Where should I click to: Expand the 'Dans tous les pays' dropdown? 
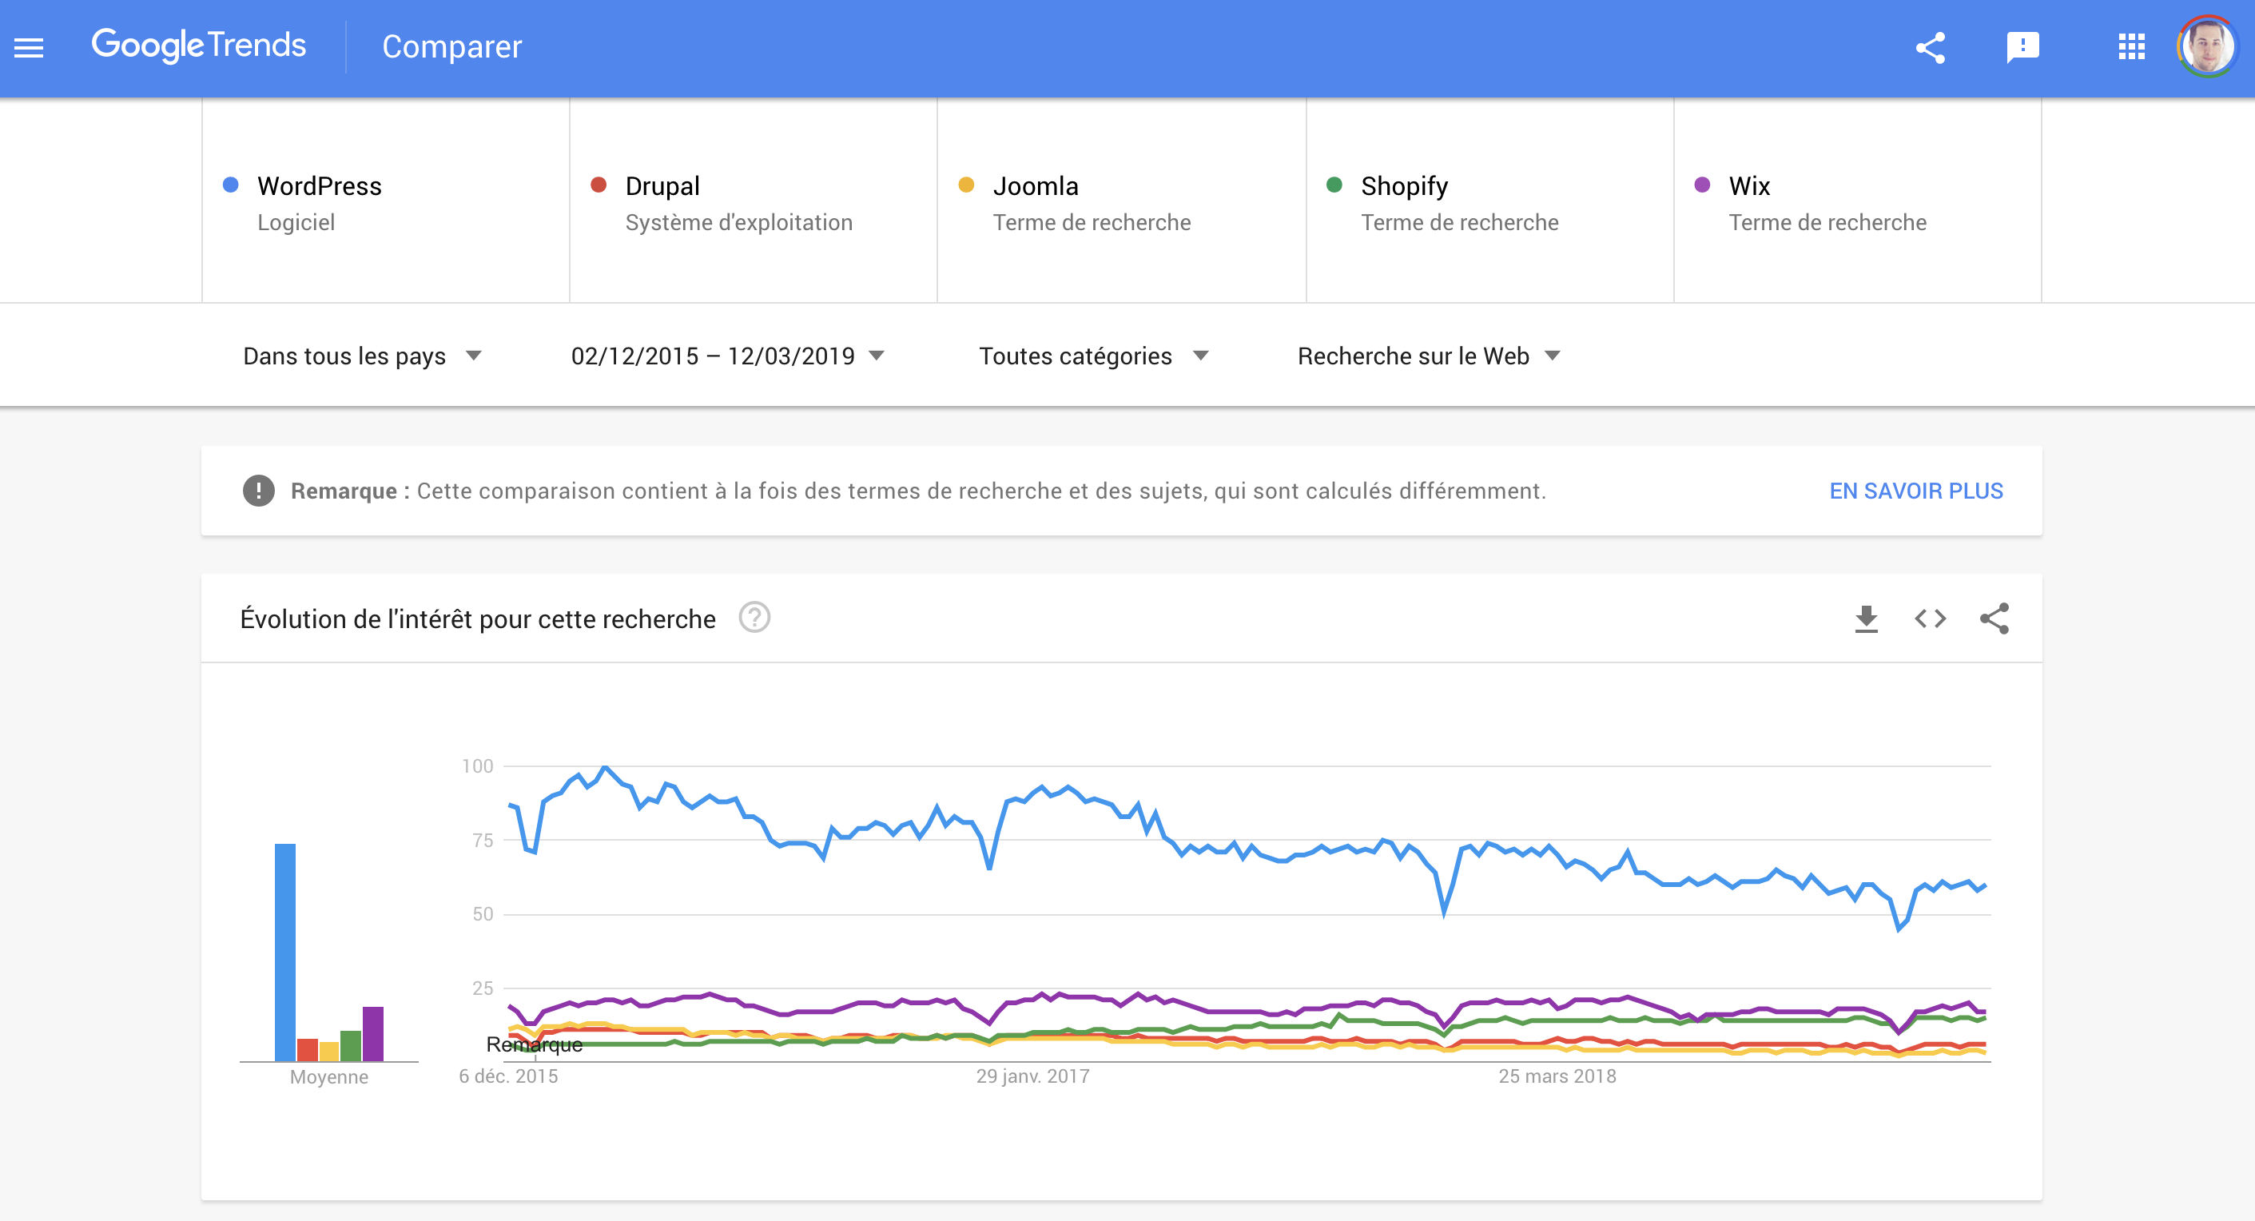point(363,356)
